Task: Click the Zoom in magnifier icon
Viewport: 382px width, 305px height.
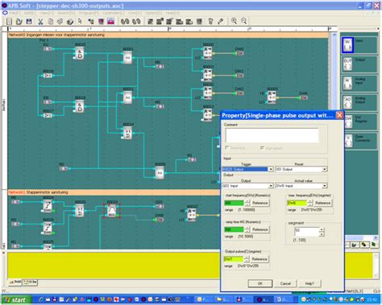Action: (x=234, y=21)
